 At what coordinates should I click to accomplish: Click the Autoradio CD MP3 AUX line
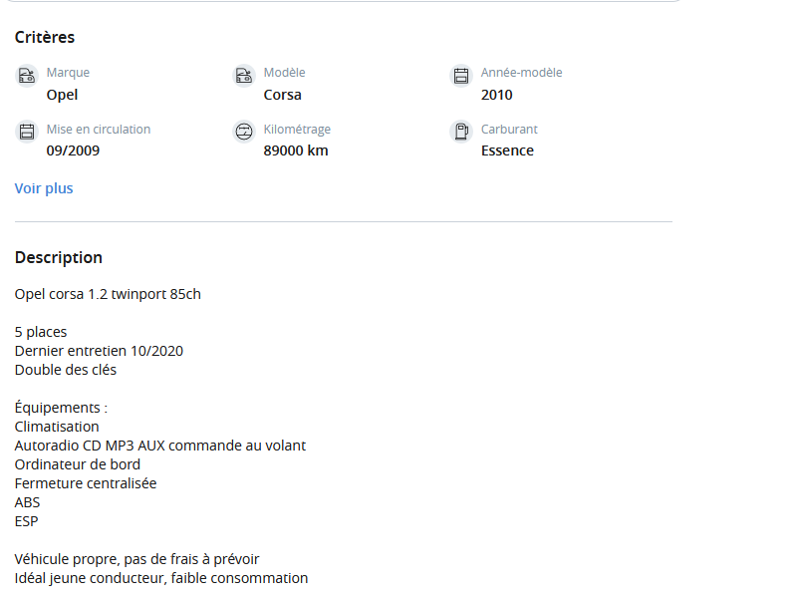pyautogui.click(x=160, y=446)
